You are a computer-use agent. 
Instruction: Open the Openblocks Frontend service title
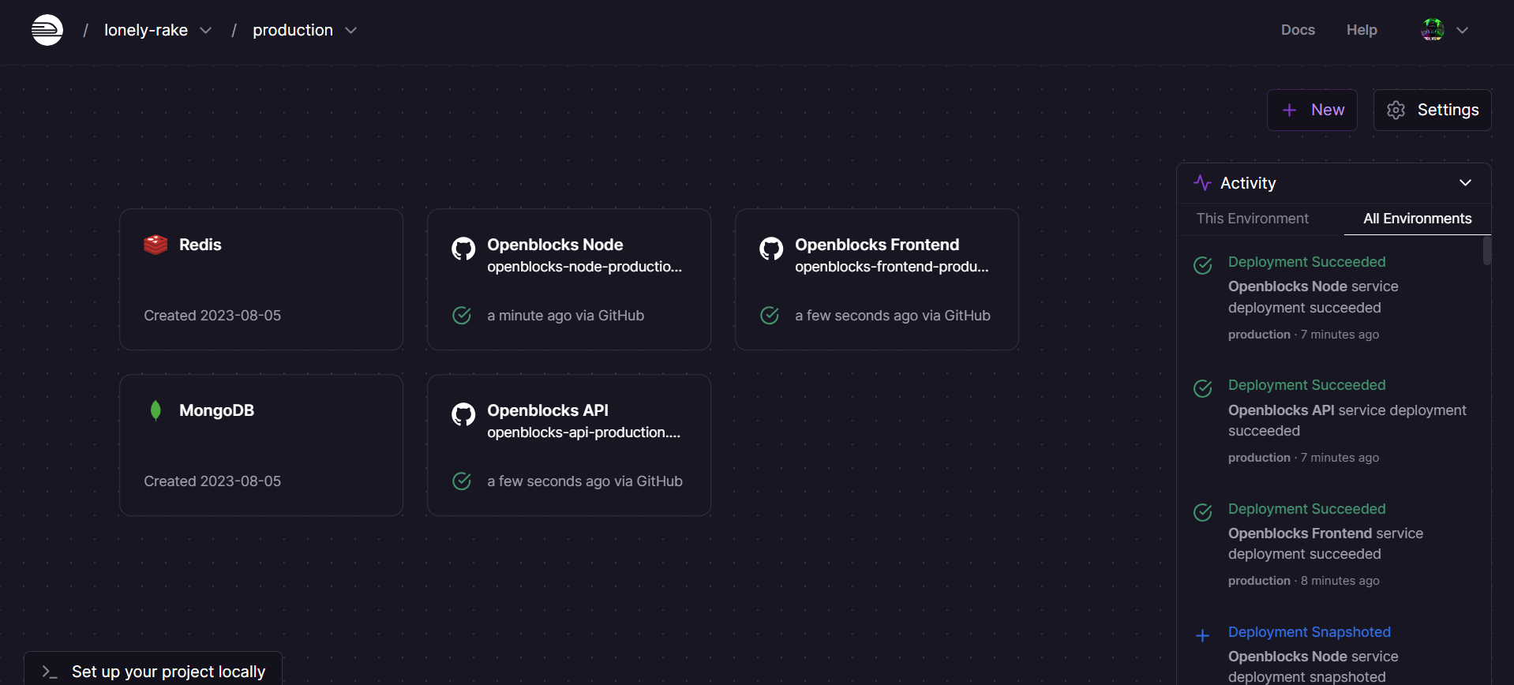(877, 245)
